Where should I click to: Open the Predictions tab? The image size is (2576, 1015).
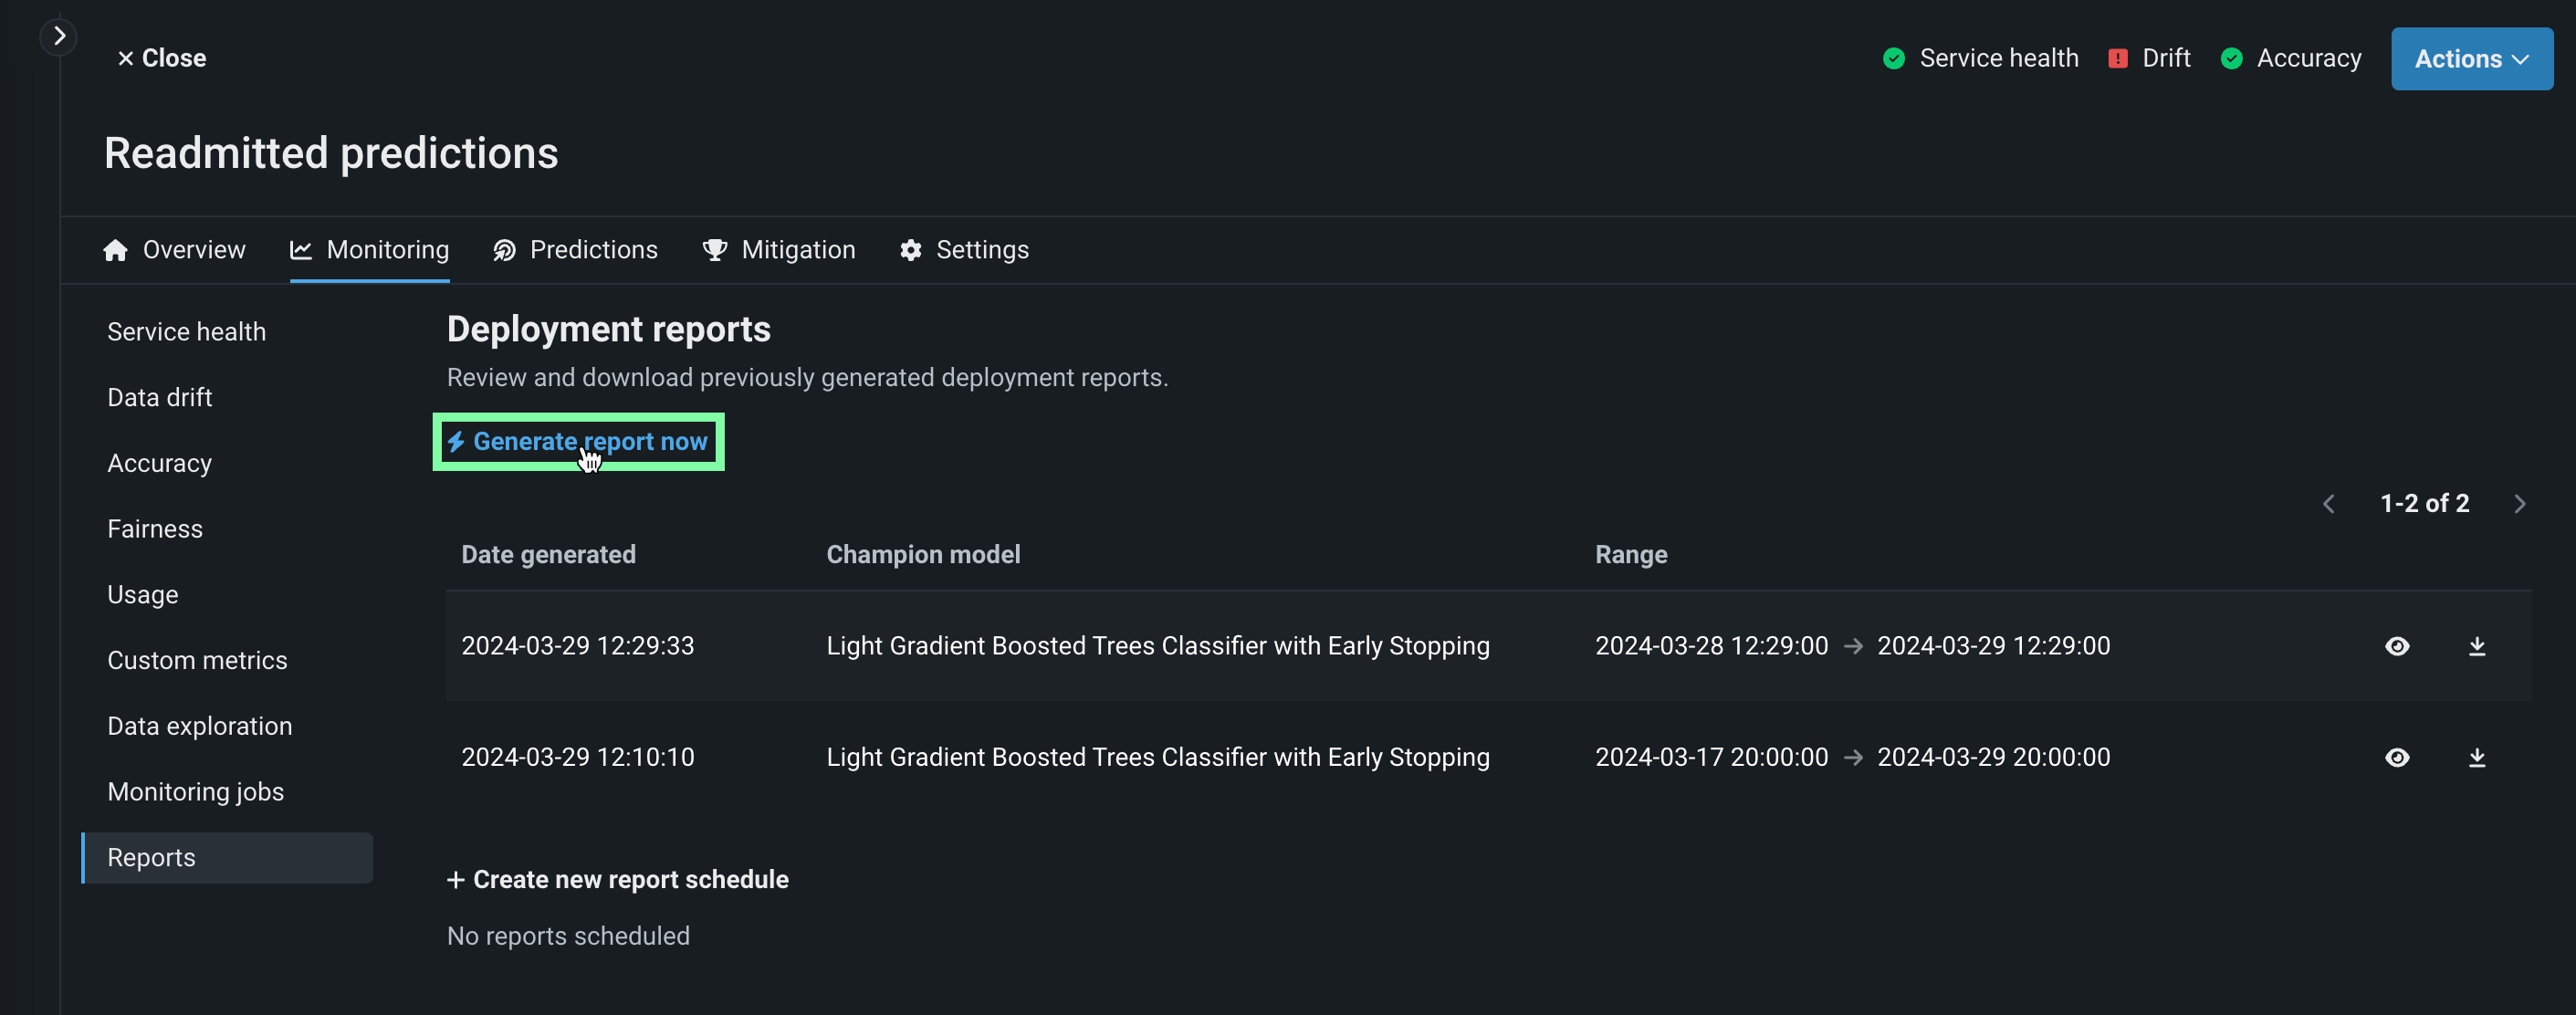tap(575, 250)
